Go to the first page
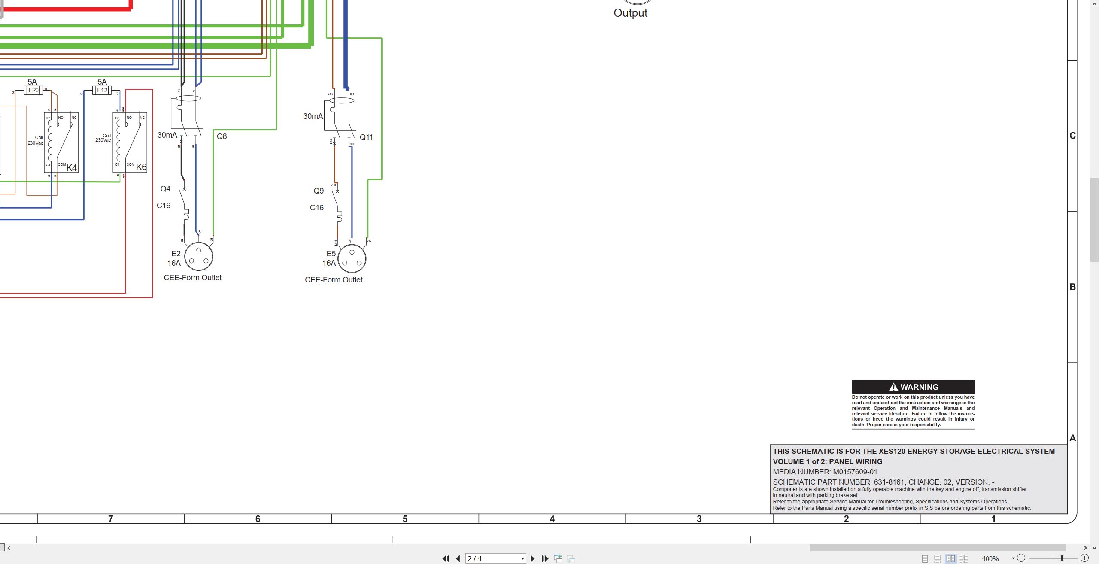This screenshot has height=564, width=1099. 446,558
